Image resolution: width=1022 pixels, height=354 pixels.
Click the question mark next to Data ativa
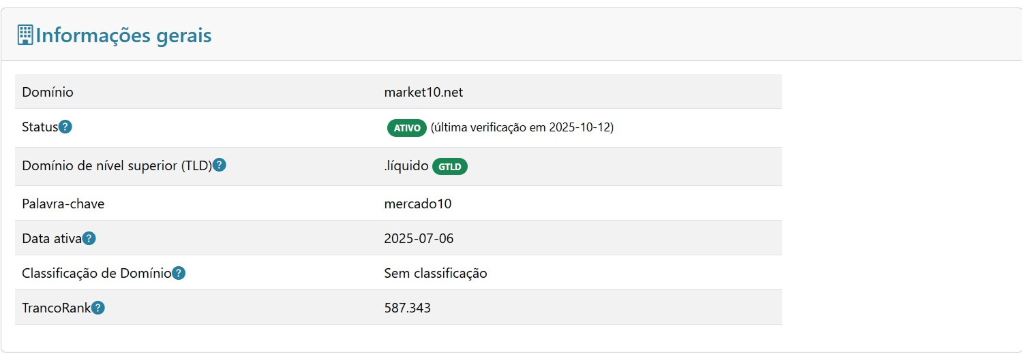[x=89, y=238]
